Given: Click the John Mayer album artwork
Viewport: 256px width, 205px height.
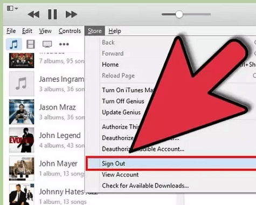Looking at the screenshot, I should click(x=22, y=168).
